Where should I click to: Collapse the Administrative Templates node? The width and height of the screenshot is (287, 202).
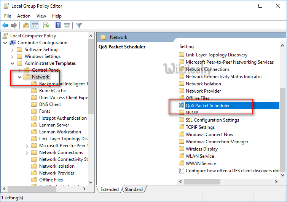(13, 63)
